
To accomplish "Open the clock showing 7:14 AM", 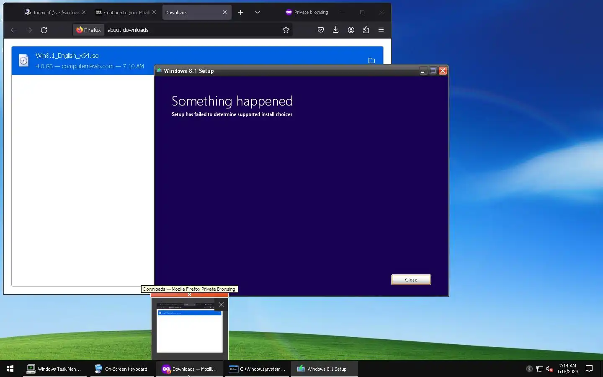I will pyautogui.click(x=567, y=369).
